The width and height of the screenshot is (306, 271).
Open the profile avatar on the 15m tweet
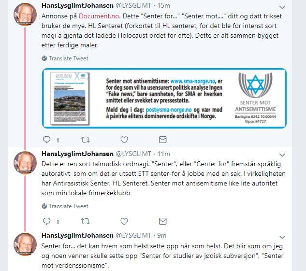[25, 14]
